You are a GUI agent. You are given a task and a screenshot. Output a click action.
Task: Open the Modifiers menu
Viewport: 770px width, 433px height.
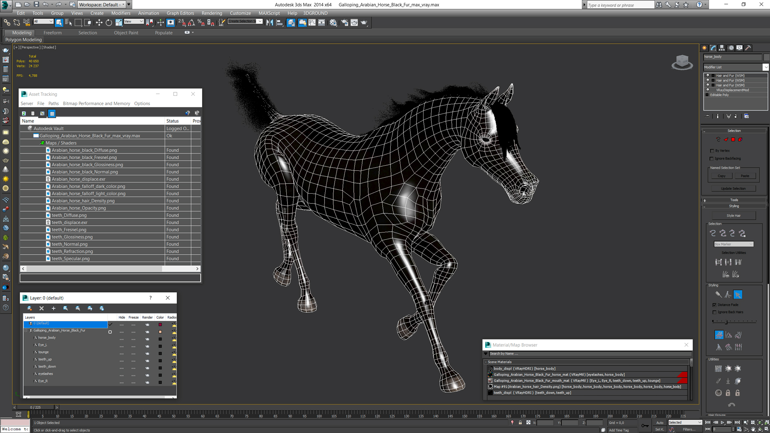pos(121,13)
